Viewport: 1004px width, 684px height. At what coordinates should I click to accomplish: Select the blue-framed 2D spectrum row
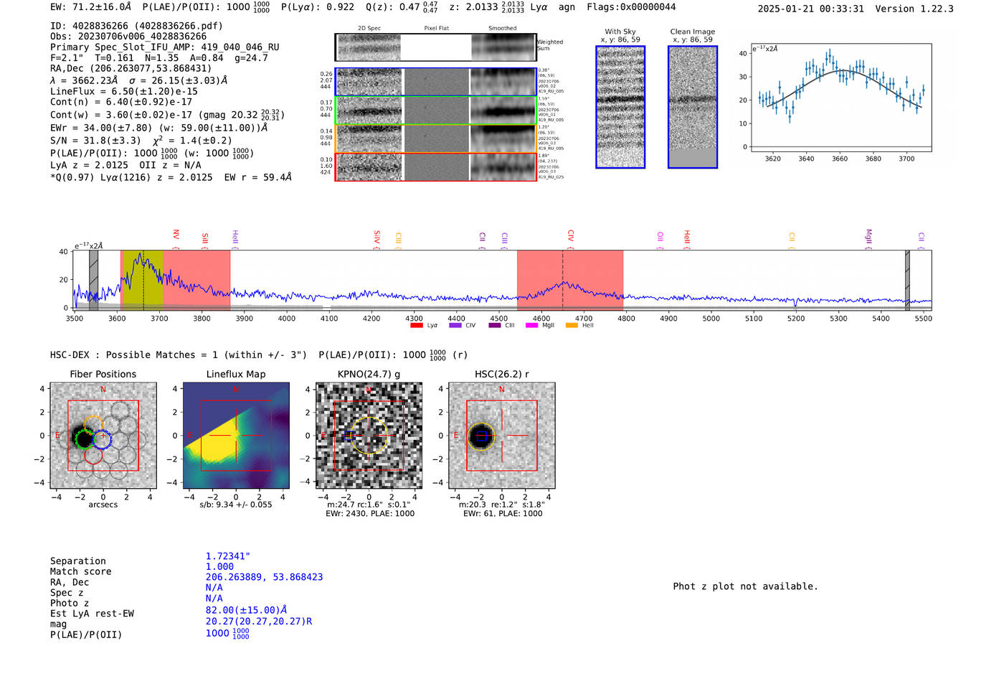click(x=436, y=82)
